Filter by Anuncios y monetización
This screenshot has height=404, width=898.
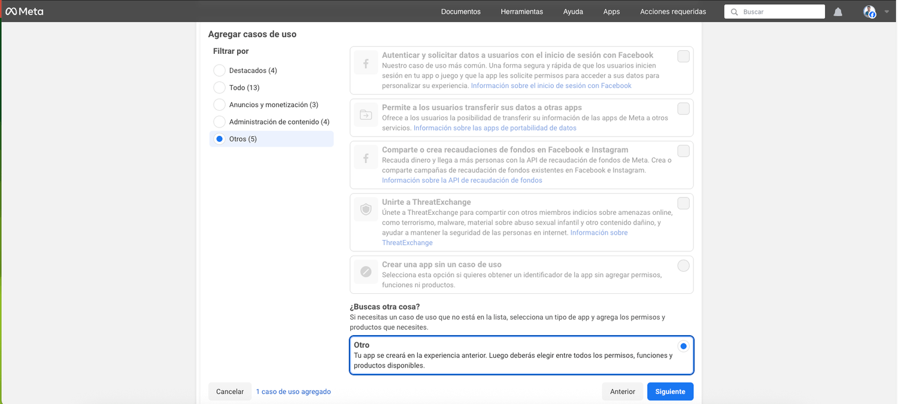click(219, 105)
